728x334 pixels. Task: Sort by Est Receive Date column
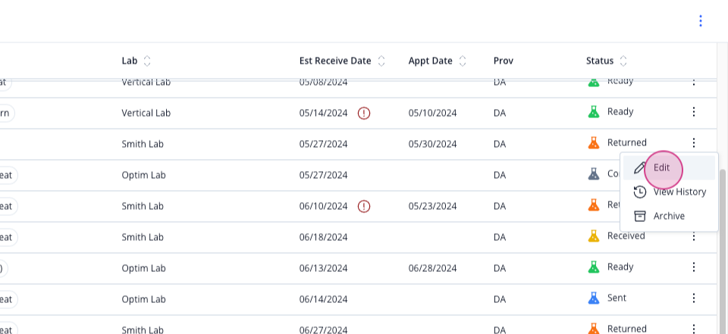pyautogui.click(x=381, y=61)
